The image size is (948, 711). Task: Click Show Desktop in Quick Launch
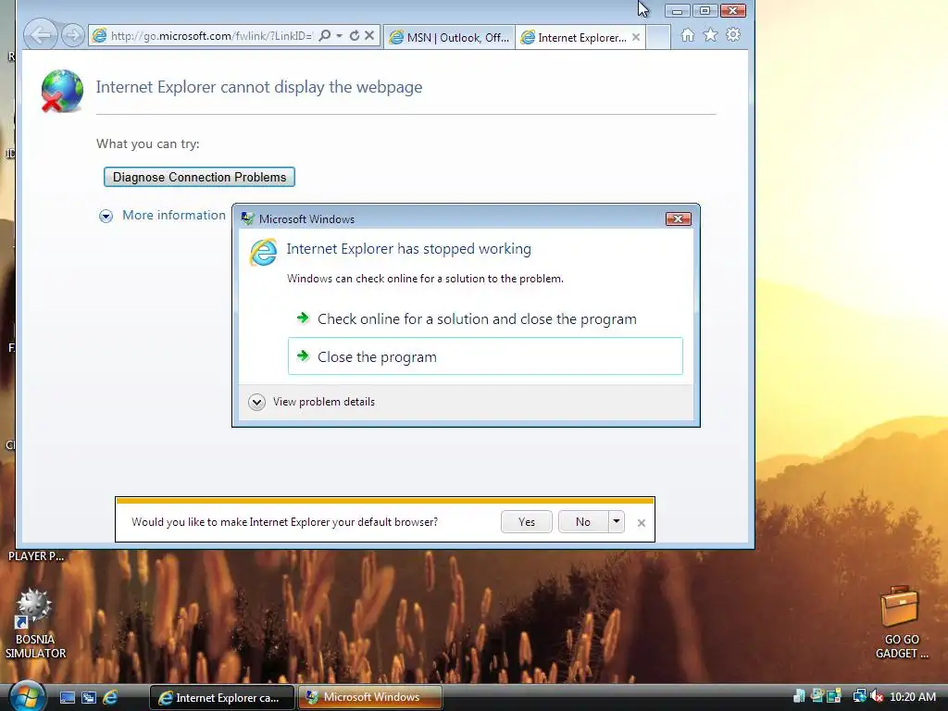[67, 698]
